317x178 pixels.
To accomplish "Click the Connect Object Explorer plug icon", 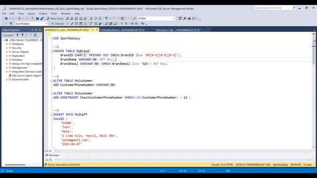I will coord(18,35).
